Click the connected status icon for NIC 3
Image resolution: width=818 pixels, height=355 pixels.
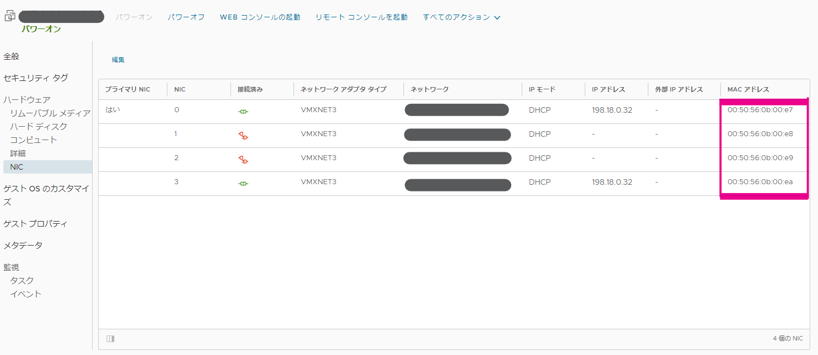pos(243,183)
